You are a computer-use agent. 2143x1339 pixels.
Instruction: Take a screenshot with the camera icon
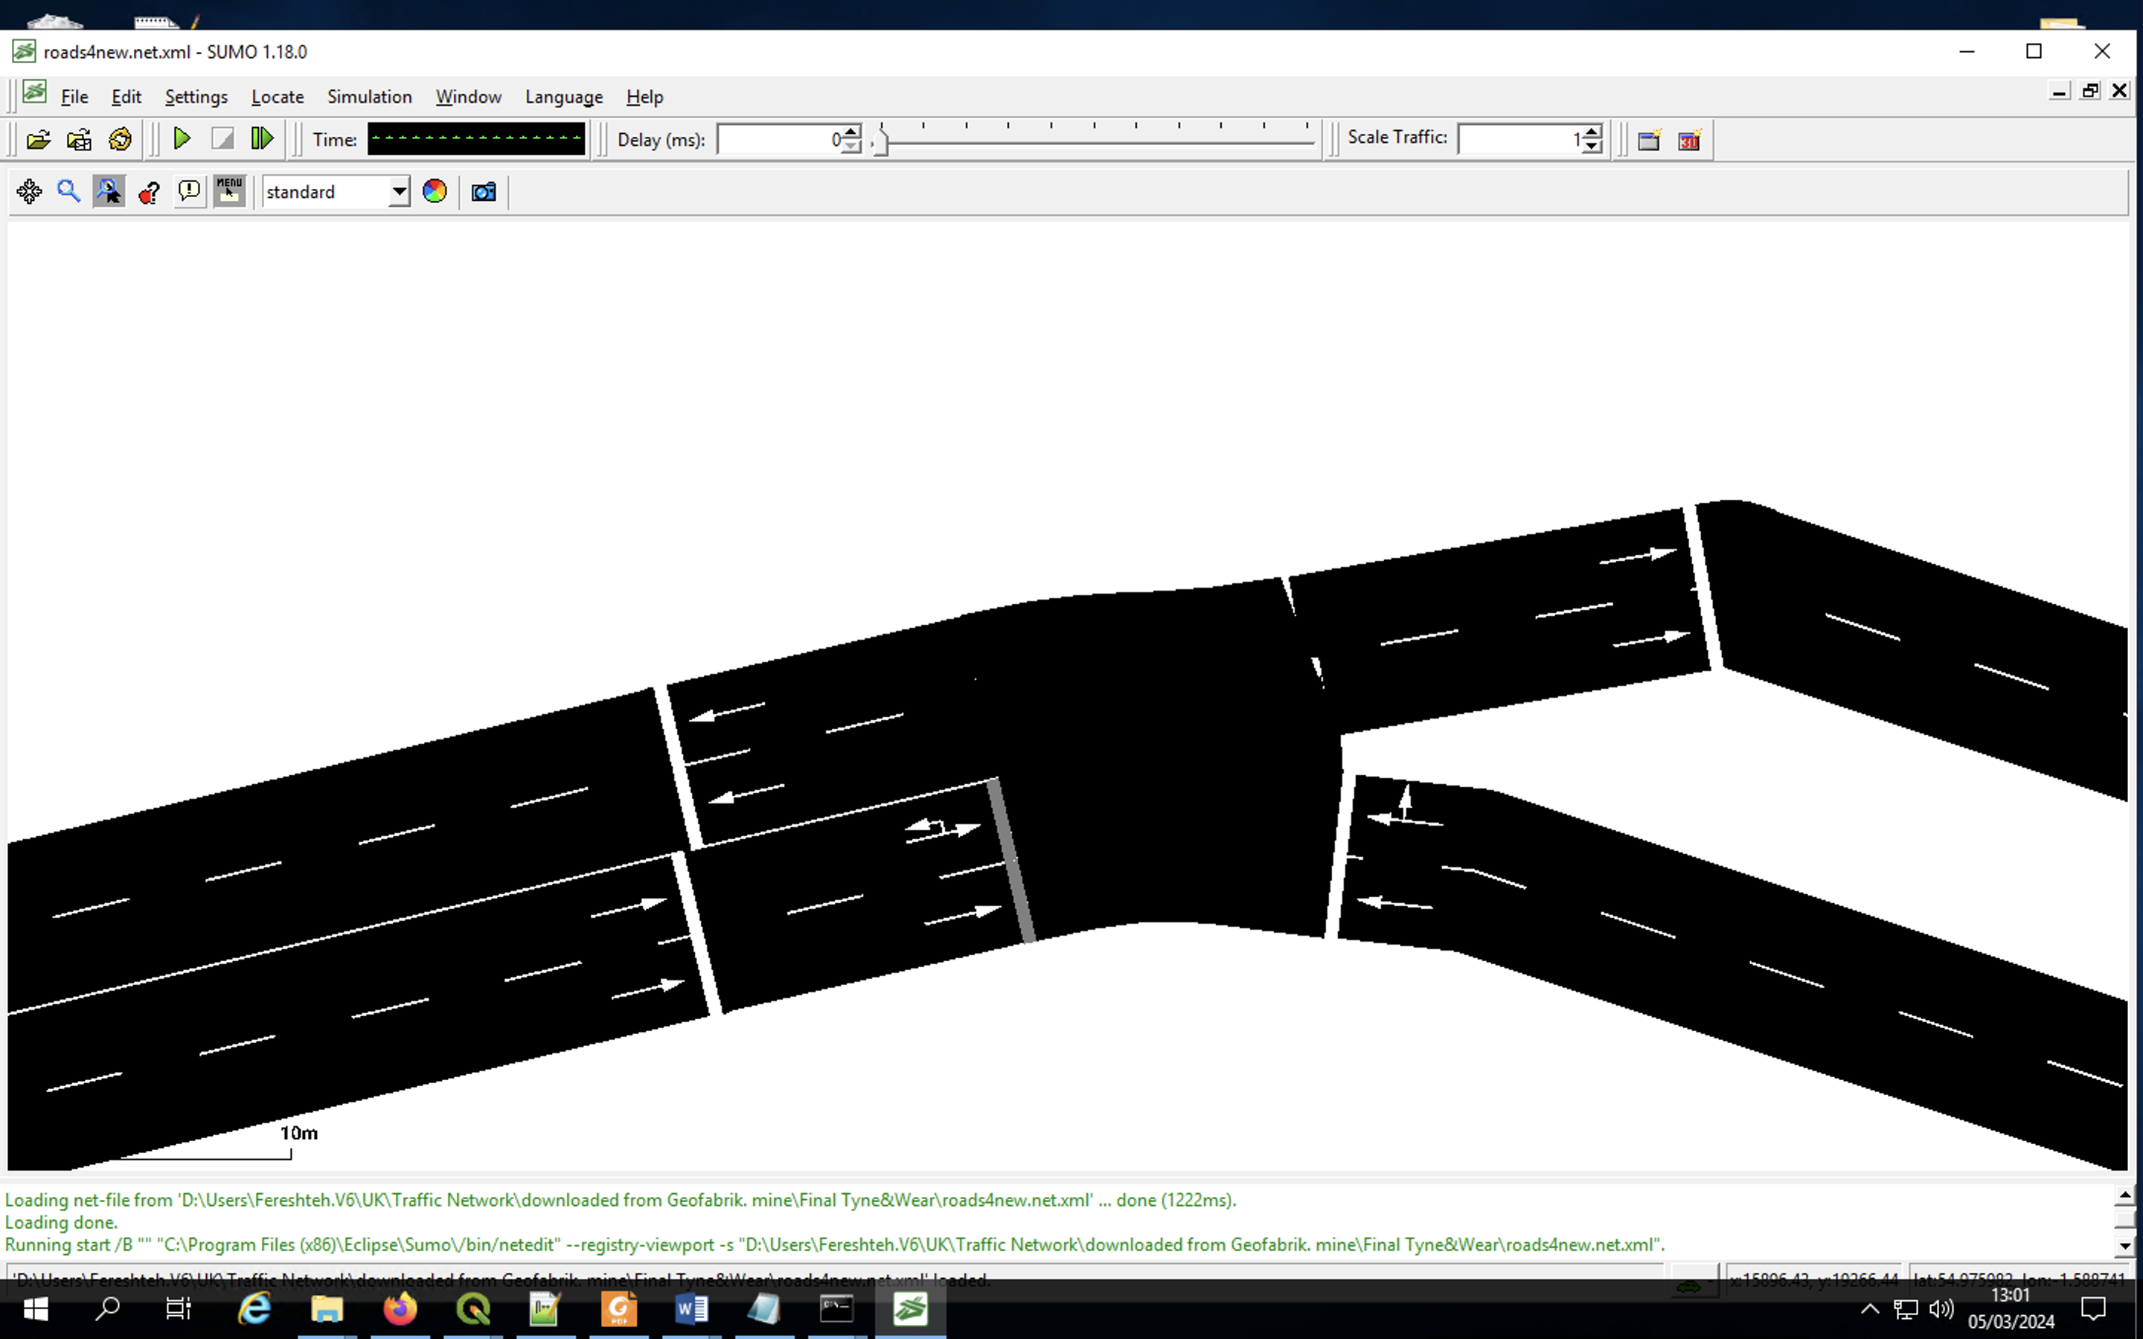(484, 191)
